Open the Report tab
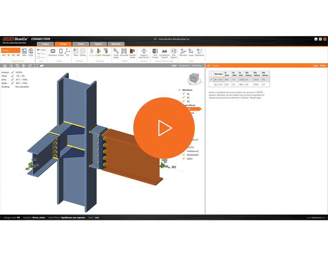 click(x=98, y=44)
